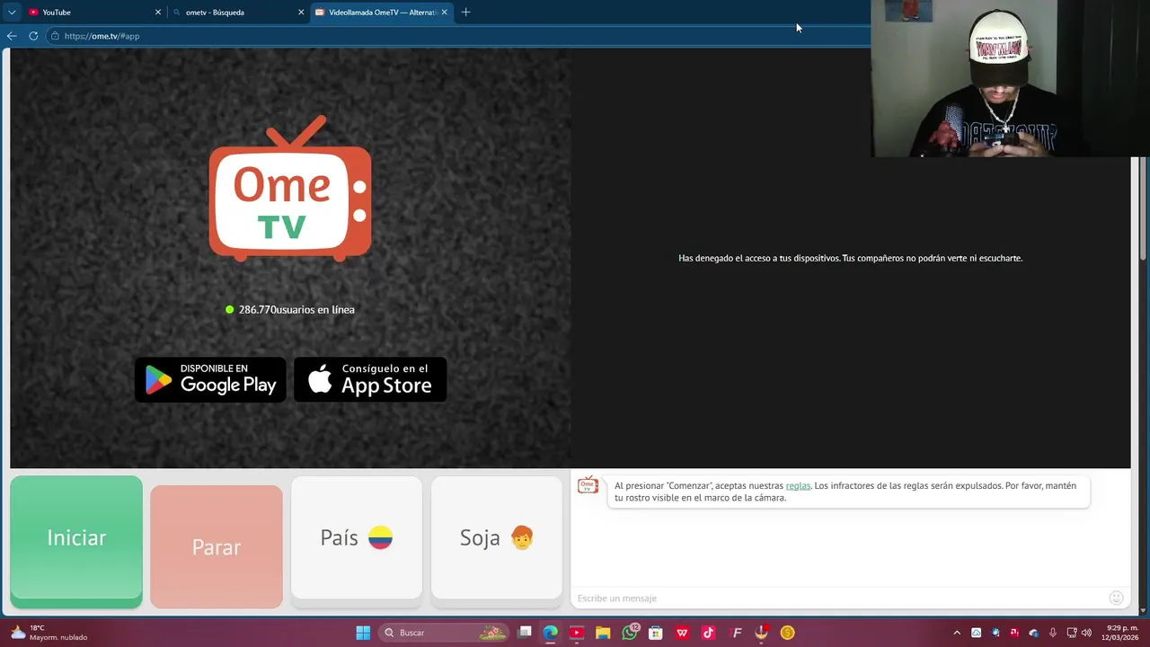Click the address bar URL
This screenshot has width=1150, height=647.
102,36
